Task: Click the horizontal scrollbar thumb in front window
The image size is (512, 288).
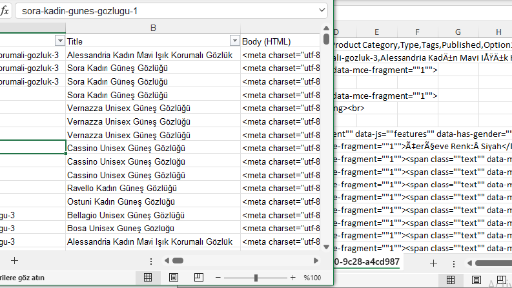Action: tap(178, 261)
